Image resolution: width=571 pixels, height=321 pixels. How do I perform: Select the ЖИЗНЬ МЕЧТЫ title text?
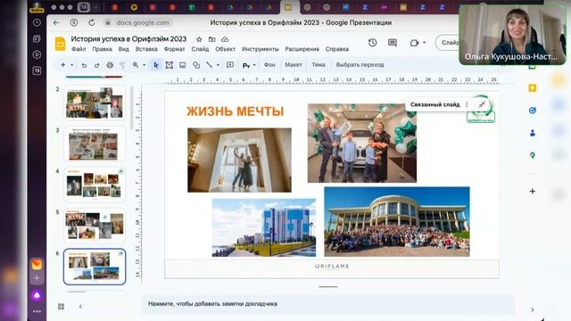coord(236,111)
